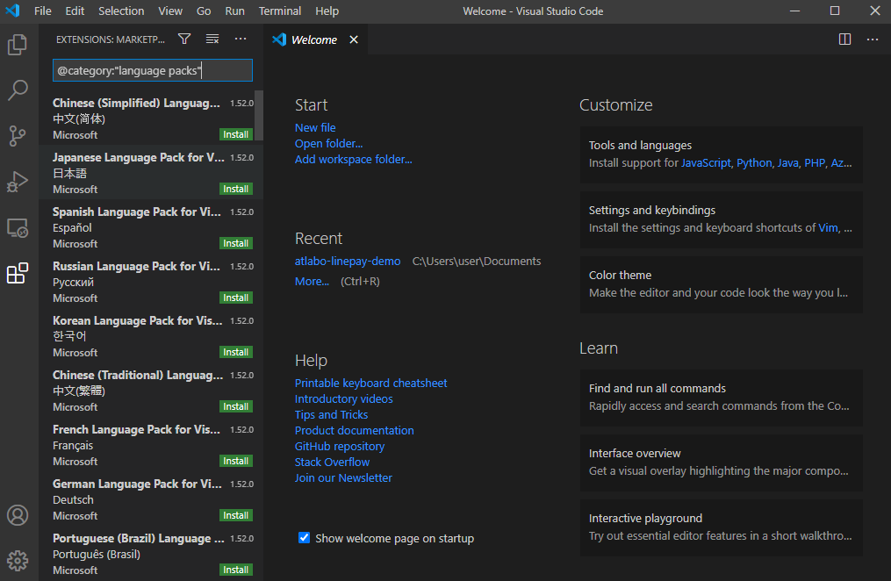
Task: Install Spanish Language Pack
Action: (236, 243)
